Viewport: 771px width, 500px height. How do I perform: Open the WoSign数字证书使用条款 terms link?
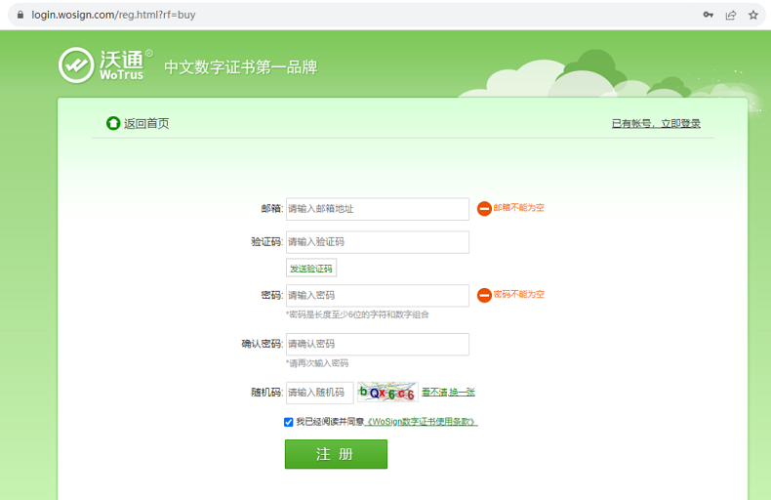point(422,423)
